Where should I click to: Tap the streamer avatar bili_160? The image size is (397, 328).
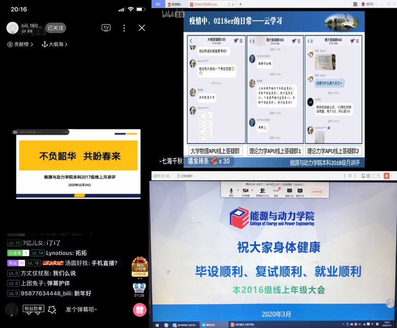(x=13, y=28)
